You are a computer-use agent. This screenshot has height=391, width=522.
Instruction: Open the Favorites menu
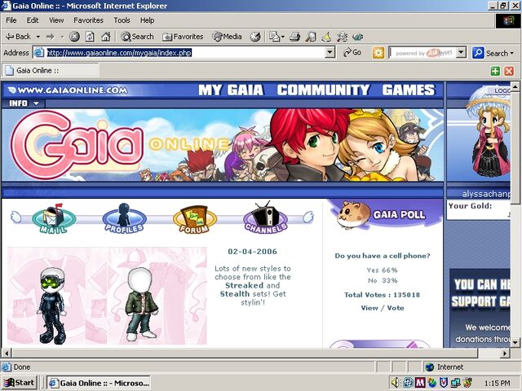(x=89, y=20)
